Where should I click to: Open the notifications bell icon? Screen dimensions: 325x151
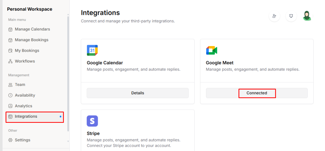[291, 16]
